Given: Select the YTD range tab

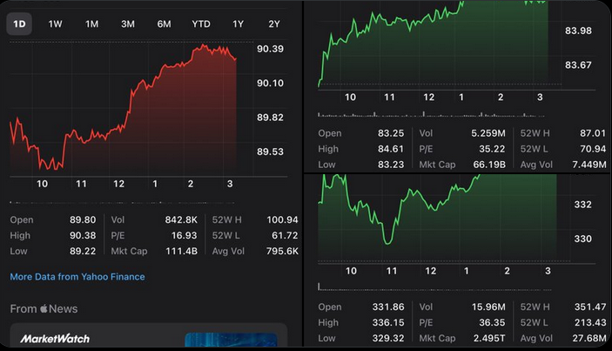Looking at the screenshot, I should click(x=201, y=24).
